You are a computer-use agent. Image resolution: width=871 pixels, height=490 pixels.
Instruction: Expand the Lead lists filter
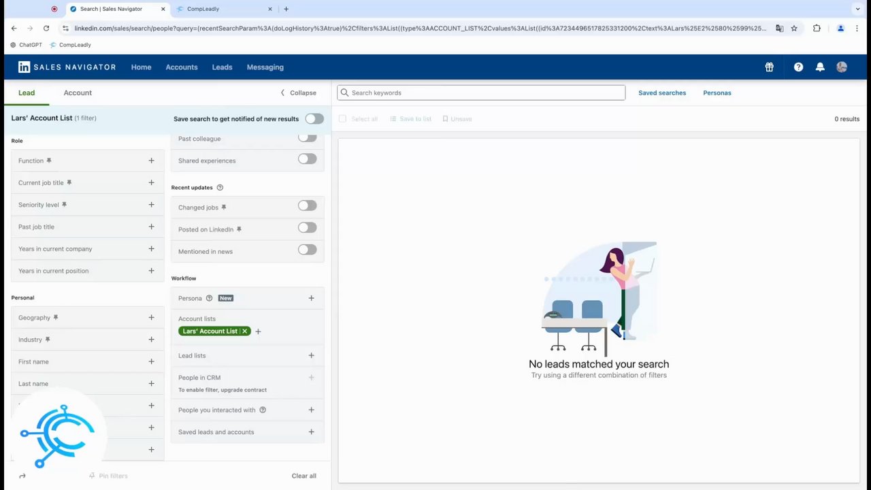pos(311,355)
